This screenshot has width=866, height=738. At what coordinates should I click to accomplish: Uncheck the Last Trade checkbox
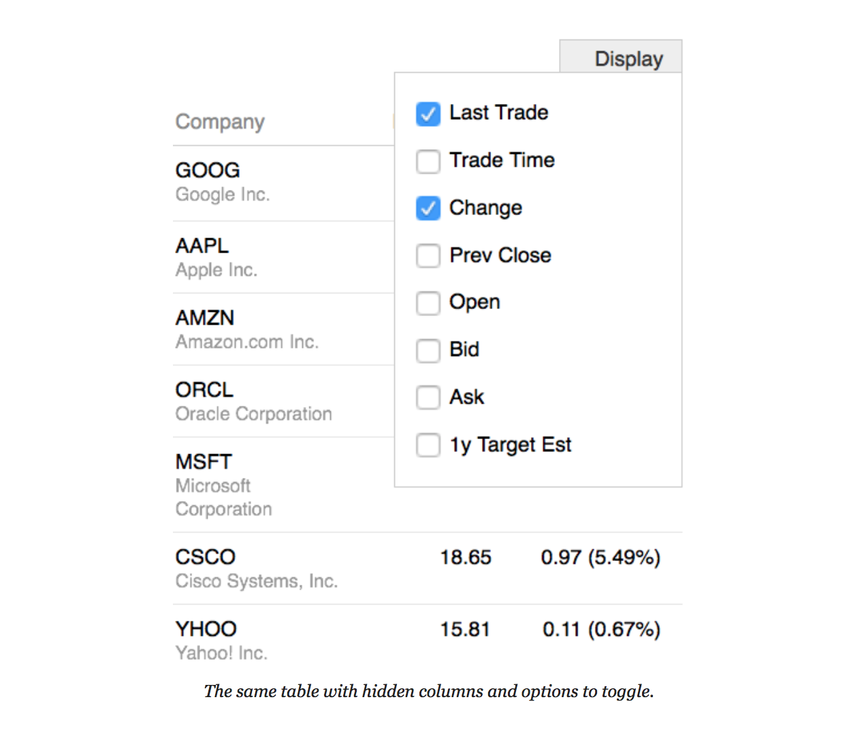[x=428, y=114]
